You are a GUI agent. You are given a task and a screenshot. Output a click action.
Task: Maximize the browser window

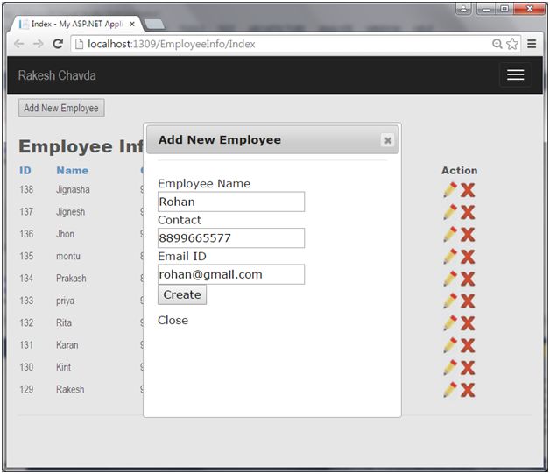click(504, 9)
